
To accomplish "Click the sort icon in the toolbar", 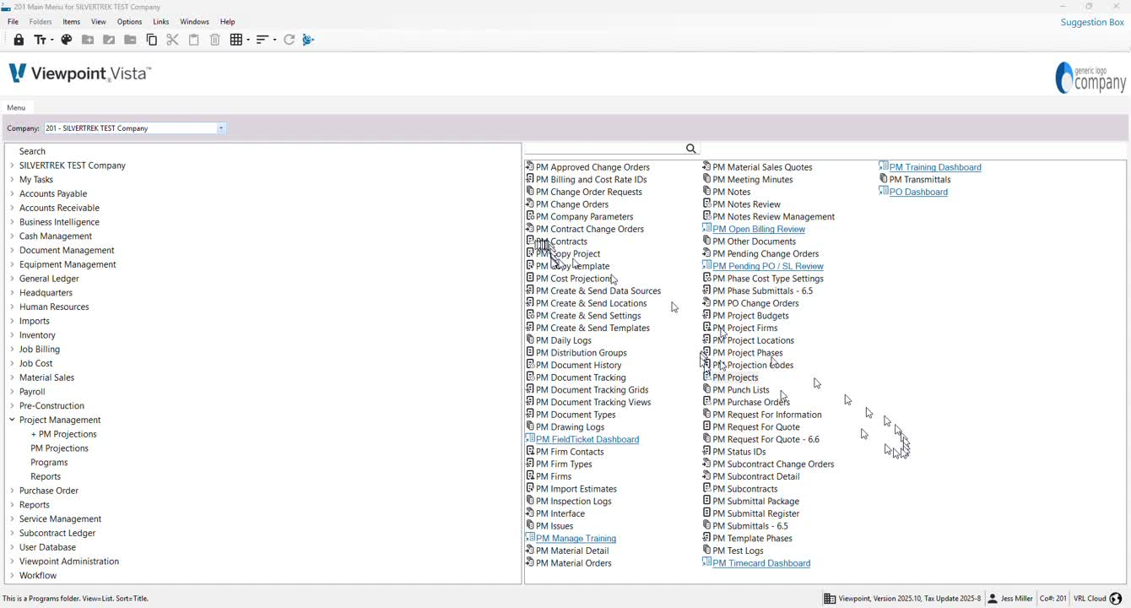I will point(262,40).
